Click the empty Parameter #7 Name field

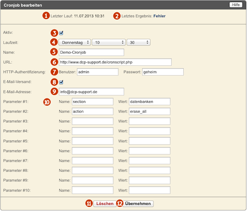point(92,161)
